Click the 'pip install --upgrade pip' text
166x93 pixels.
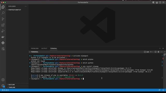click(x=63, y=77)
